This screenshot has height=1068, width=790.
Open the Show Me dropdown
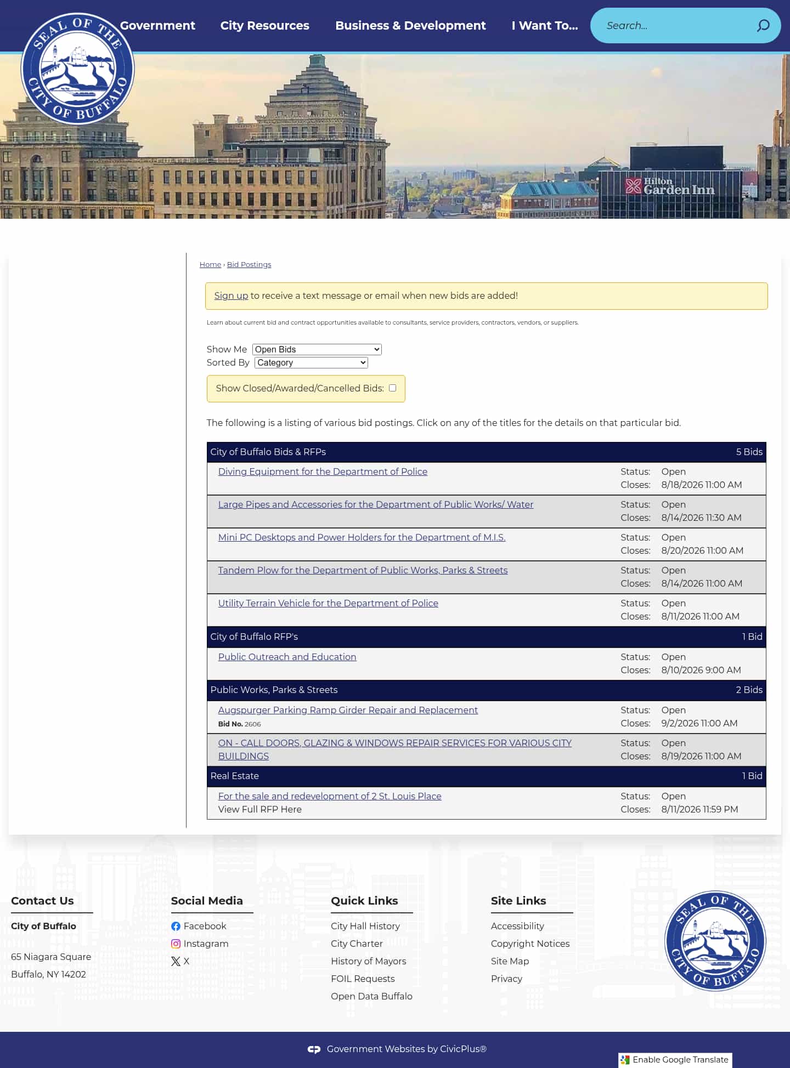pos(317,349)
